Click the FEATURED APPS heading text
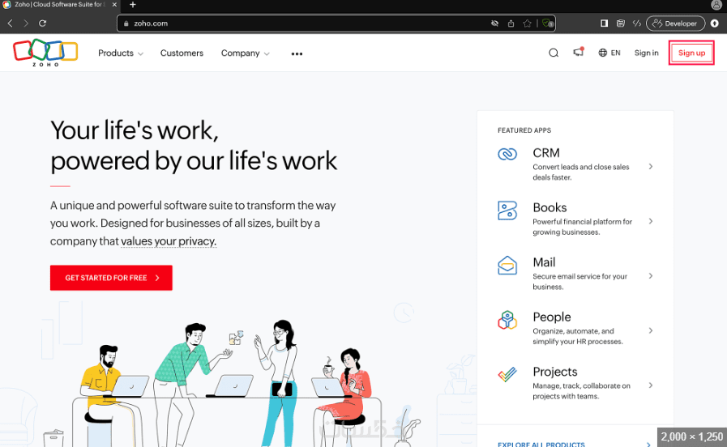The image size is (727, 447). coord(524,130)
